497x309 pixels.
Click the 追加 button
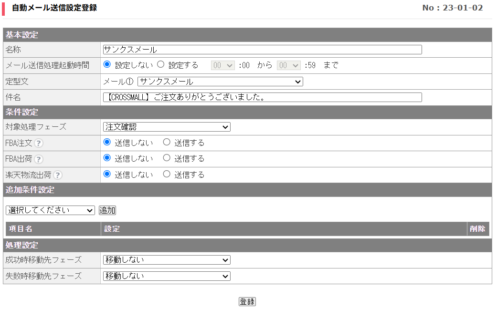[x=107, y=210]
